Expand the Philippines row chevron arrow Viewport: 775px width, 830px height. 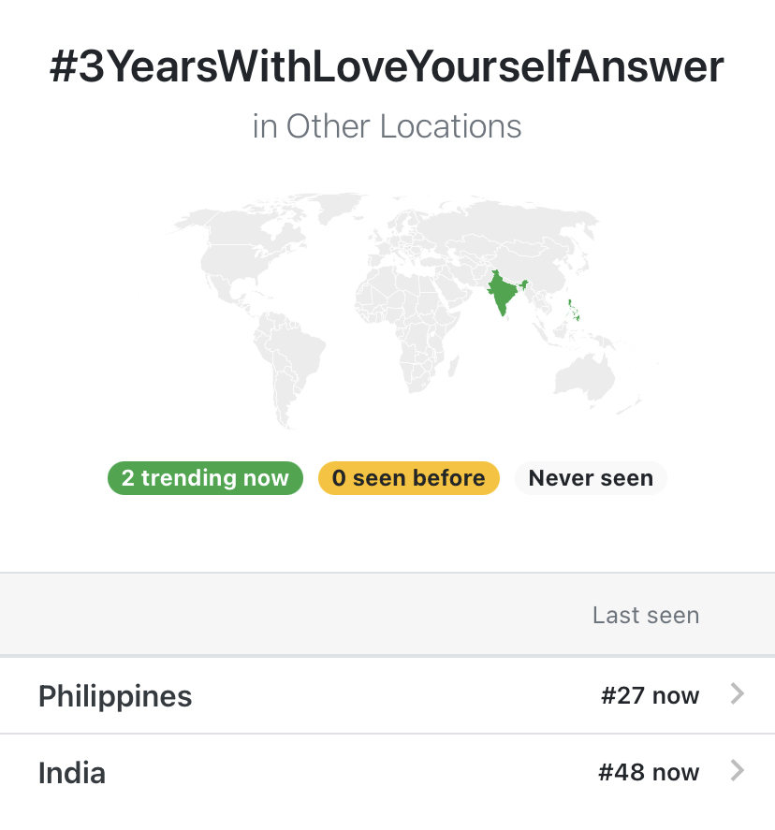[x=738, y=694]
